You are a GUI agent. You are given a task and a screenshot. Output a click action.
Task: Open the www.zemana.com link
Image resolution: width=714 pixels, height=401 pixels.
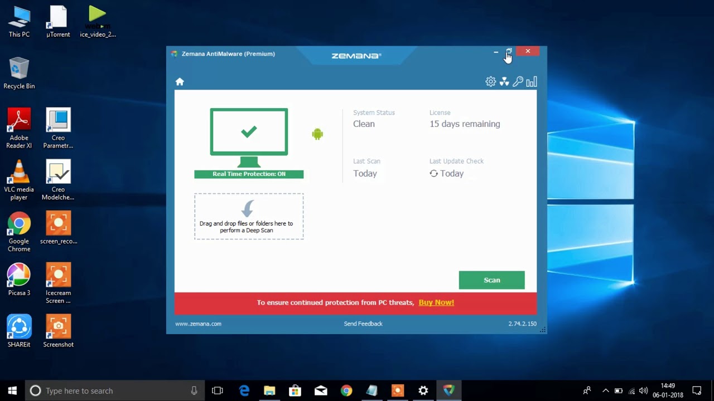pyautogui.click(x=198, y=324)
